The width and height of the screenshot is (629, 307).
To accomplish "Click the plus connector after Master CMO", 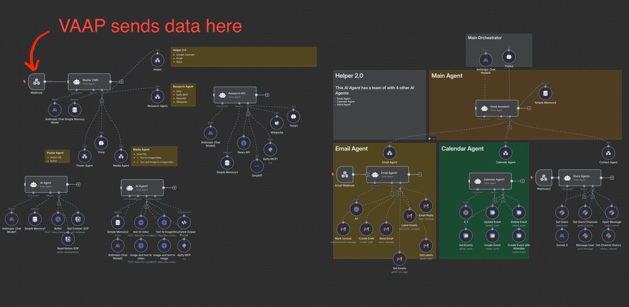I will point(122,82).
